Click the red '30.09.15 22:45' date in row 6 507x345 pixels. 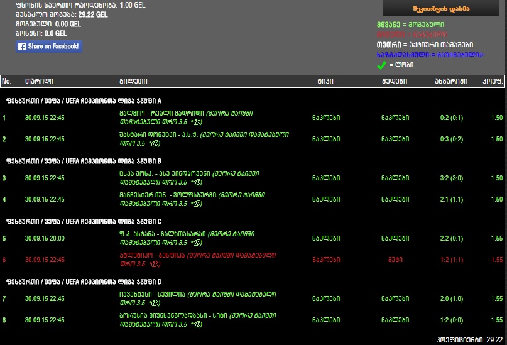click(x=45, y=260)
